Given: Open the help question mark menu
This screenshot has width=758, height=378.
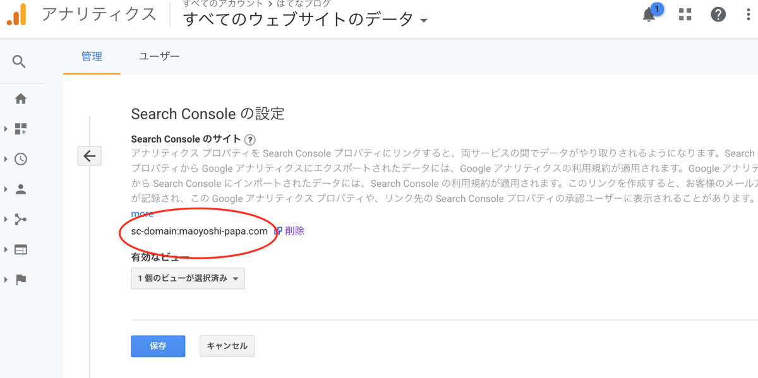Looking at the screenshot, I should [x=718, y=15].
